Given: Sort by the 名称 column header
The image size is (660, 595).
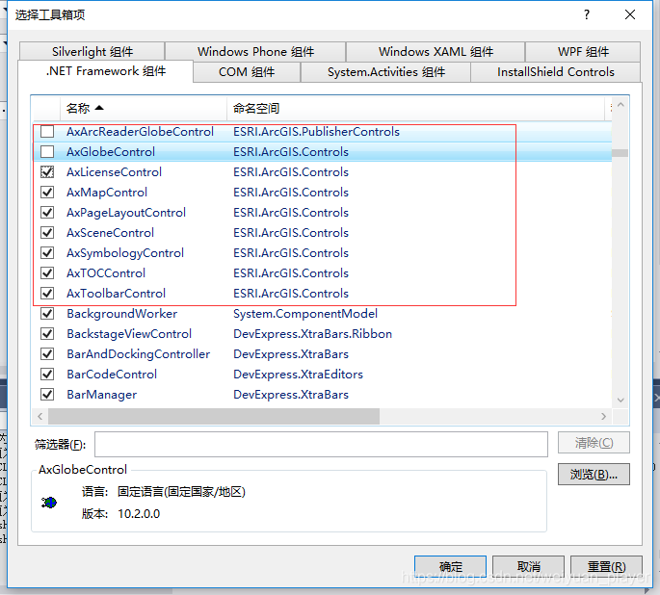Looking at the screenshot, I should click(x=144, y=109).
